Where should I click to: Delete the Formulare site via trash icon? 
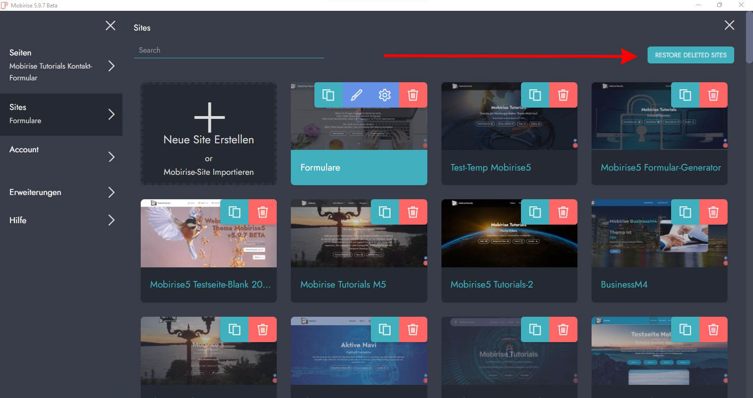tap(413, 95)
